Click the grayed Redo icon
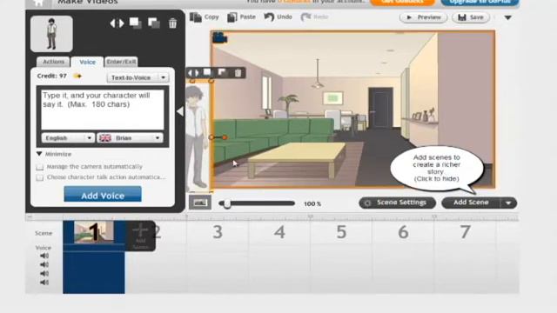 305,17
